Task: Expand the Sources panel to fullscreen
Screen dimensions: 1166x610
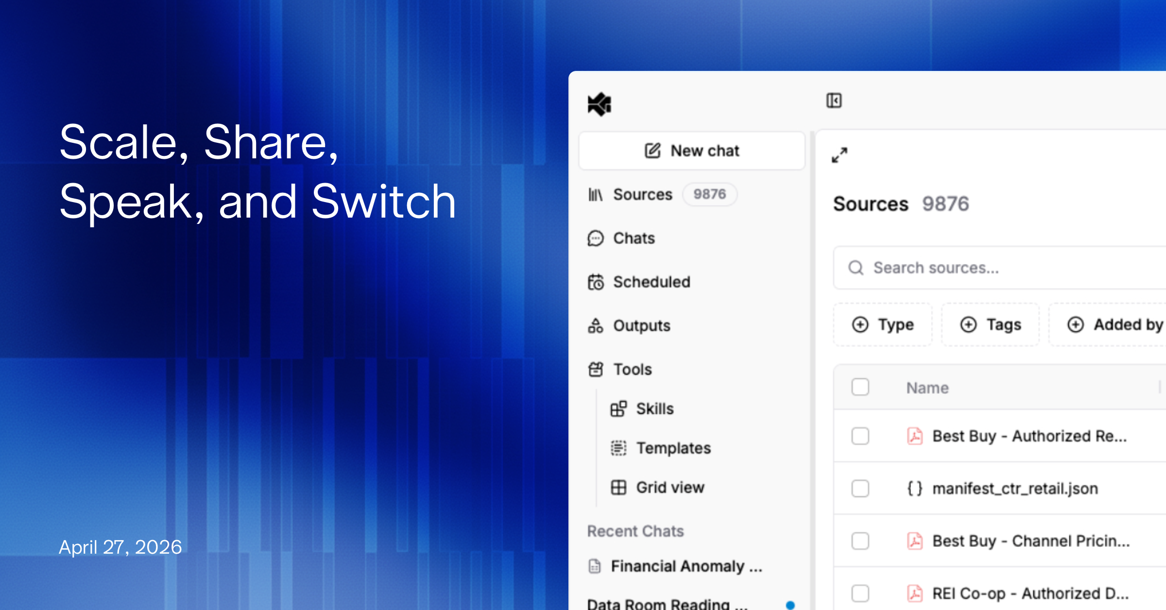Action: point(839,155)
